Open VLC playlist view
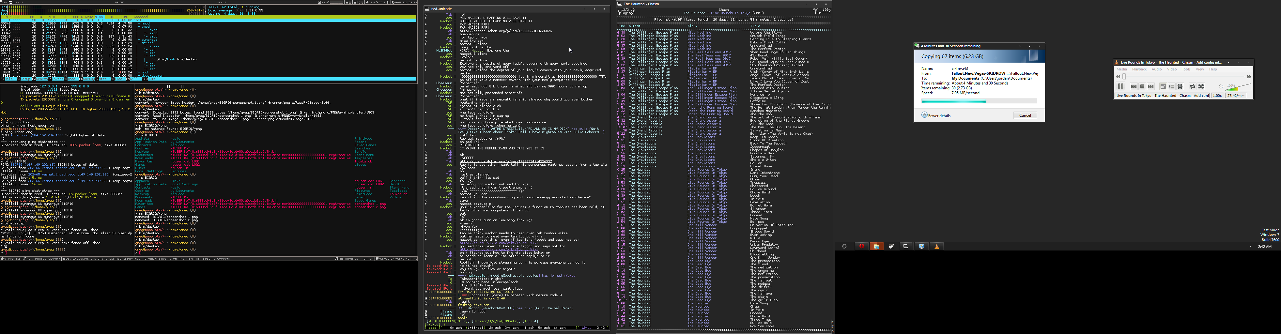 point(1172,86)
